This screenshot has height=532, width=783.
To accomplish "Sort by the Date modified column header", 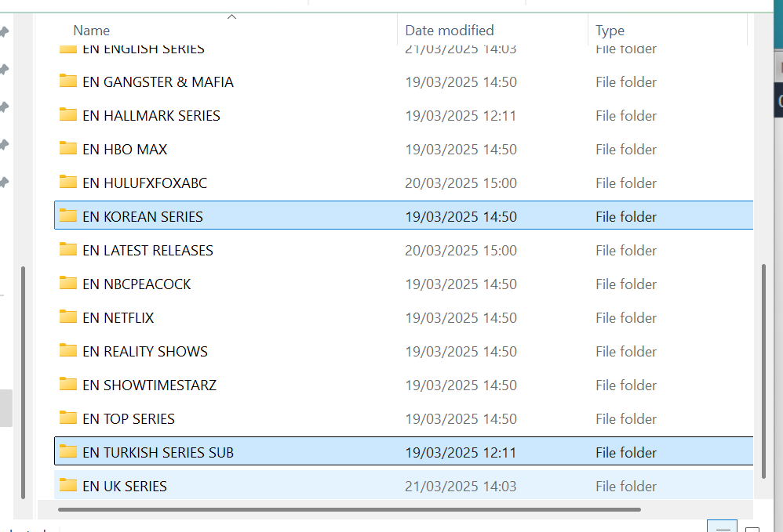I will click(x=450, y=31).
